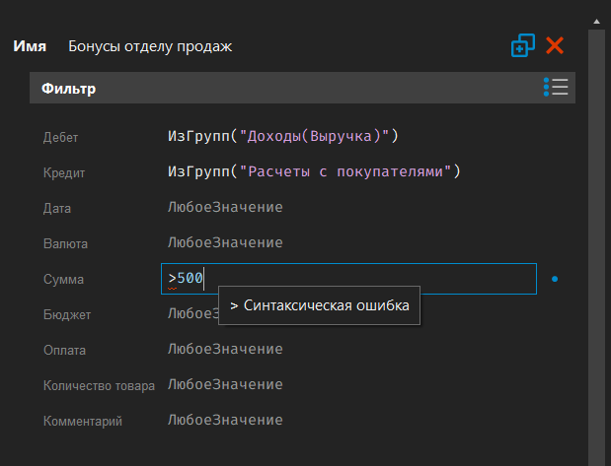Edit the name field Бонусы отделу продаж
Image resolution: width=611 pixels, height=466 pixels.
click(x=150, y=46)
